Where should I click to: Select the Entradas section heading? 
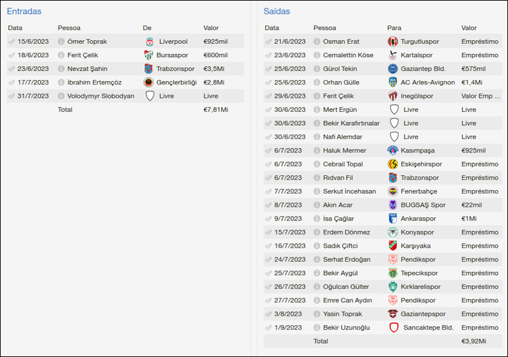tap(24, 11)
